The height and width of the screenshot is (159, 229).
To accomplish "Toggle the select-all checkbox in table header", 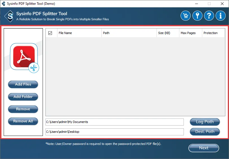I will pos(50,33).
